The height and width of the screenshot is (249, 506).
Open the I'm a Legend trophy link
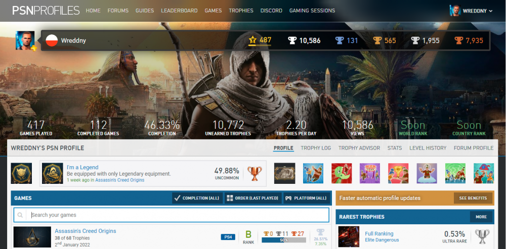(82, 168)
